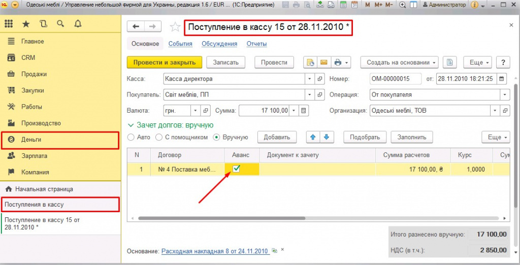Viewport: 520px width, 265px height.
Task: Open the calendar picker next to date field
Action: 502,79
